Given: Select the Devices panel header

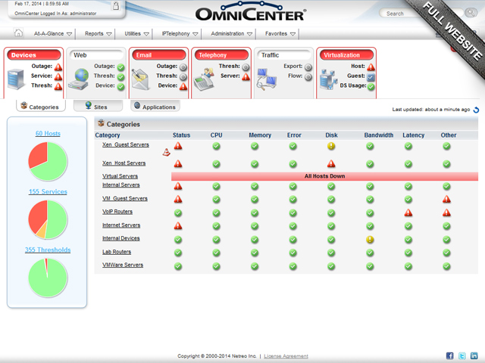Looking at the screenshot, I should coord(33,55).
